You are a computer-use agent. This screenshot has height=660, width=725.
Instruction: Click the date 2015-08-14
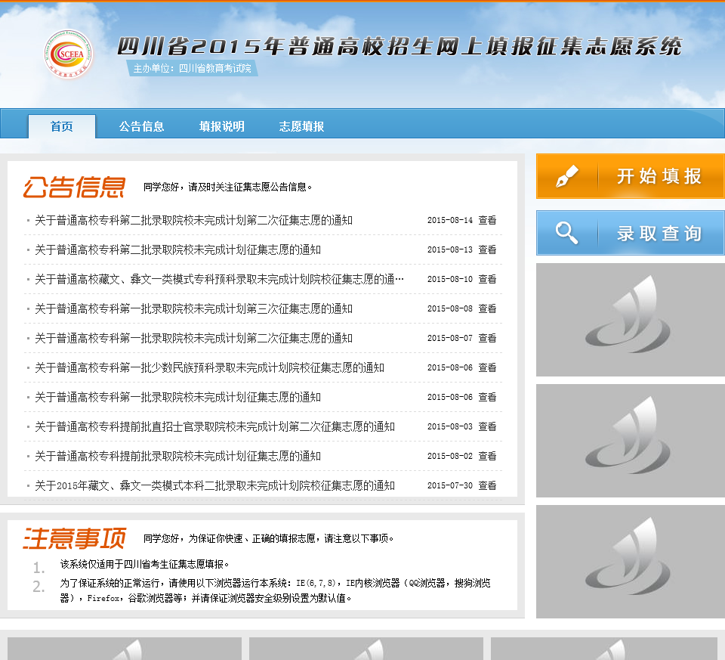tap(450, 220)
